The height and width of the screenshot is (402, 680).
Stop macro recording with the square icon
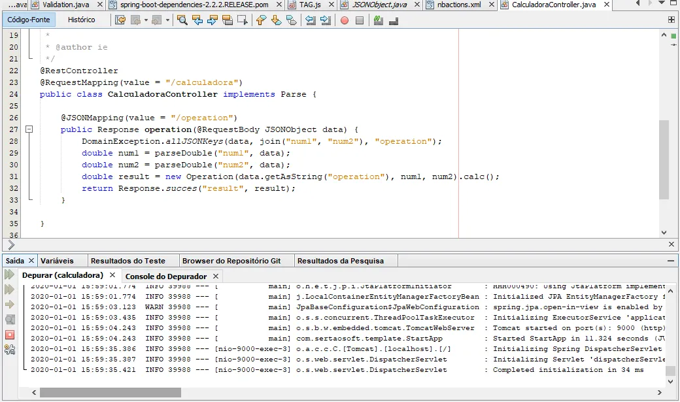pyautogui.click(x=360, y=20)
